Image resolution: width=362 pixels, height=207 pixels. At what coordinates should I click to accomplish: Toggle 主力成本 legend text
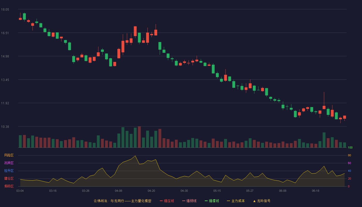238,201
